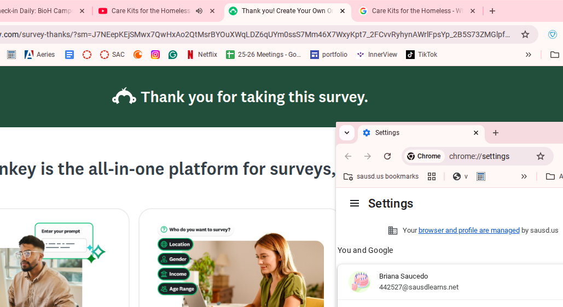This screenshot has width=563, height=307.
Task: Open the browser and profile are managed link
Action: [469, 231]
